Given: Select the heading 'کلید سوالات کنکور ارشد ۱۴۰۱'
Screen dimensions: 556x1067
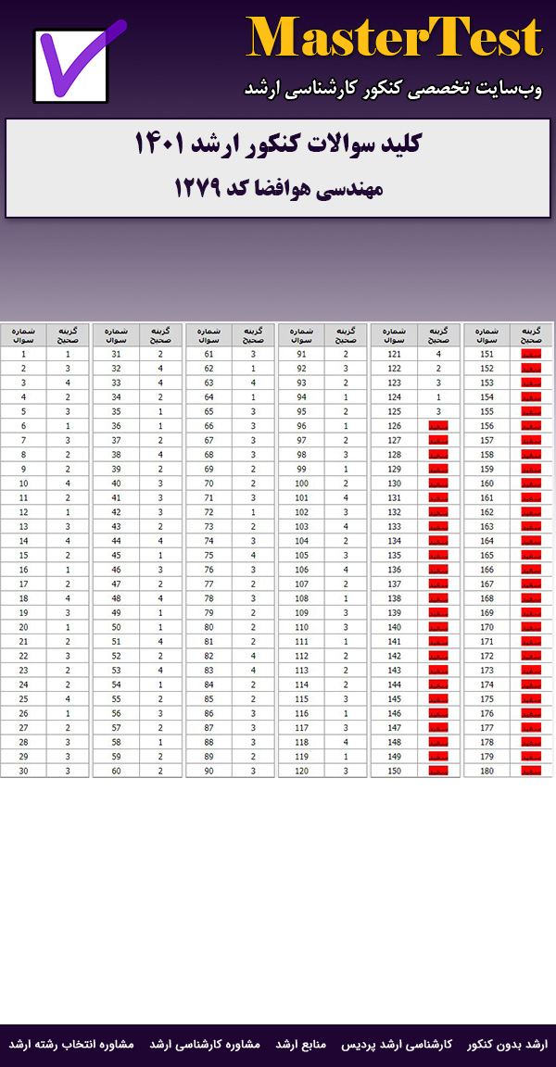Looking at the screenshot, I should (x=278, y=146).
